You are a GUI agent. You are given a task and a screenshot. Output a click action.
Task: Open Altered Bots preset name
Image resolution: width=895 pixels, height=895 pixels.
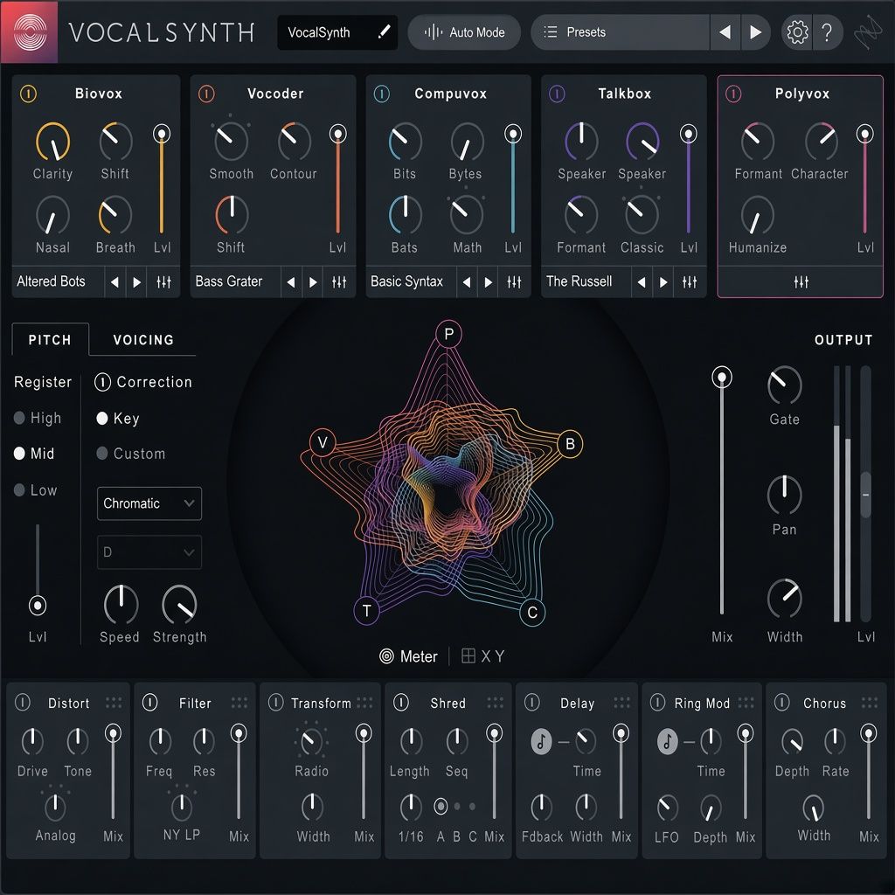51,281
